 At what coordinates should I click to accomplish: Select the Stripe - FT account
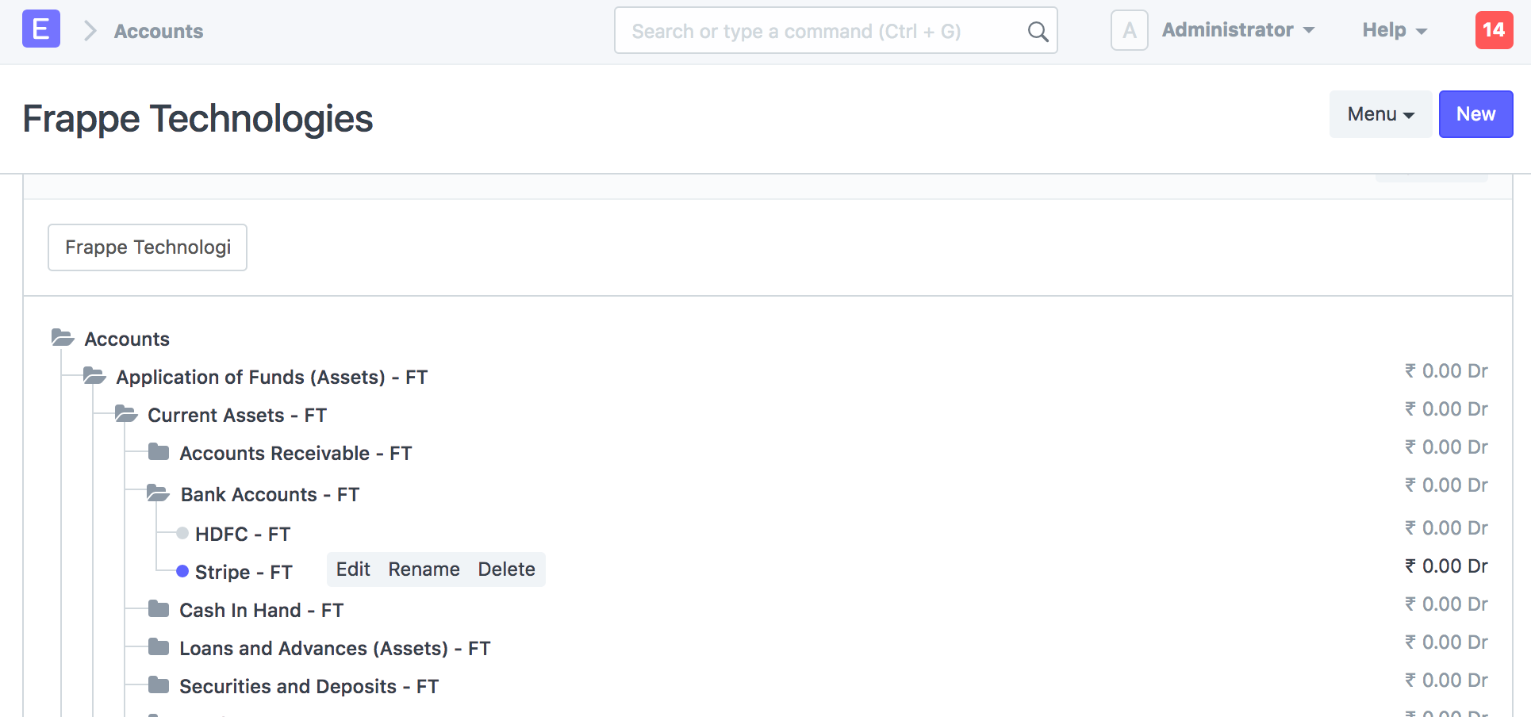click(244, 572)
